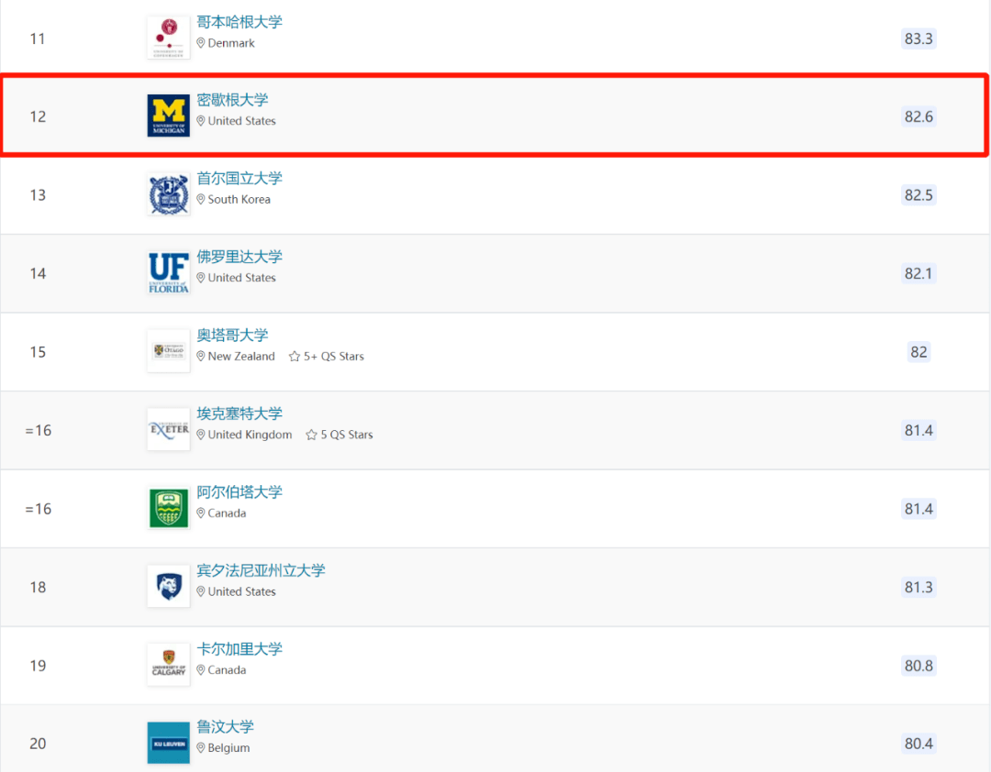Click the 81.4 score in the 埃克塞特大学 row

pyautogui.click(x=919, y=430)
